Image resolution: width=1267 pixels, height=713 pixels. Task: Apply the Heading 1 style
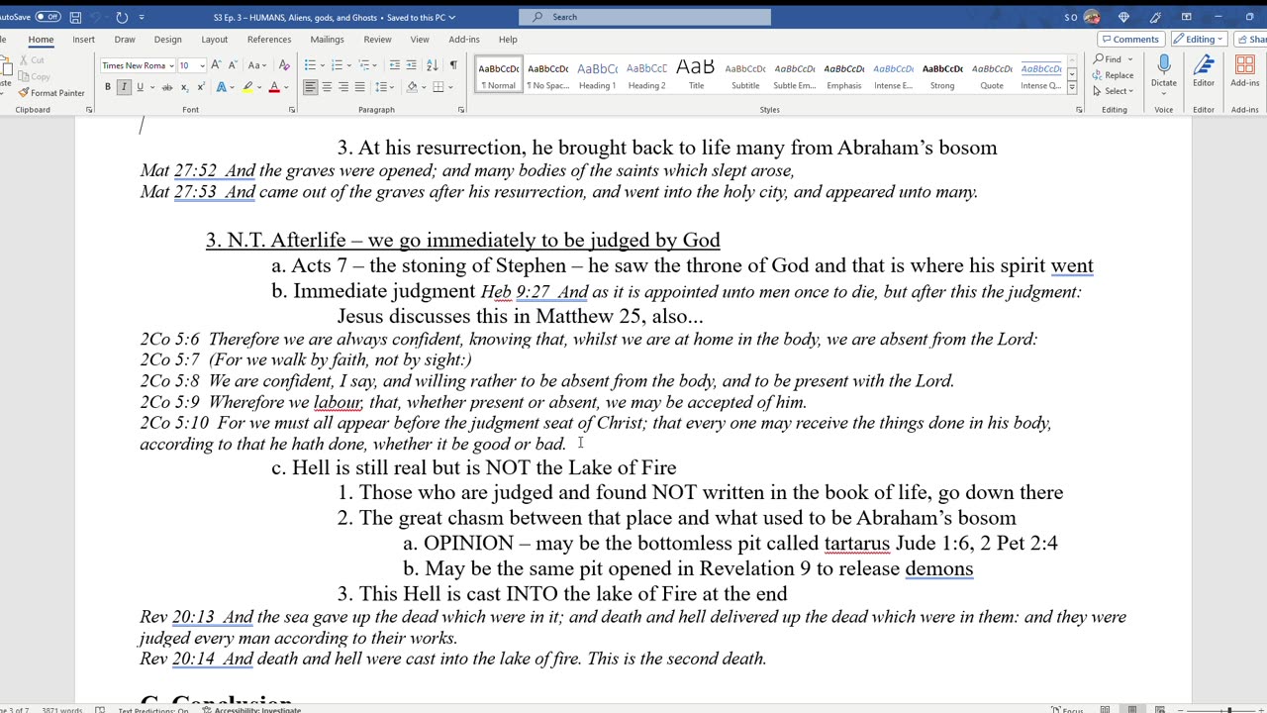click(x=597, y=75)
